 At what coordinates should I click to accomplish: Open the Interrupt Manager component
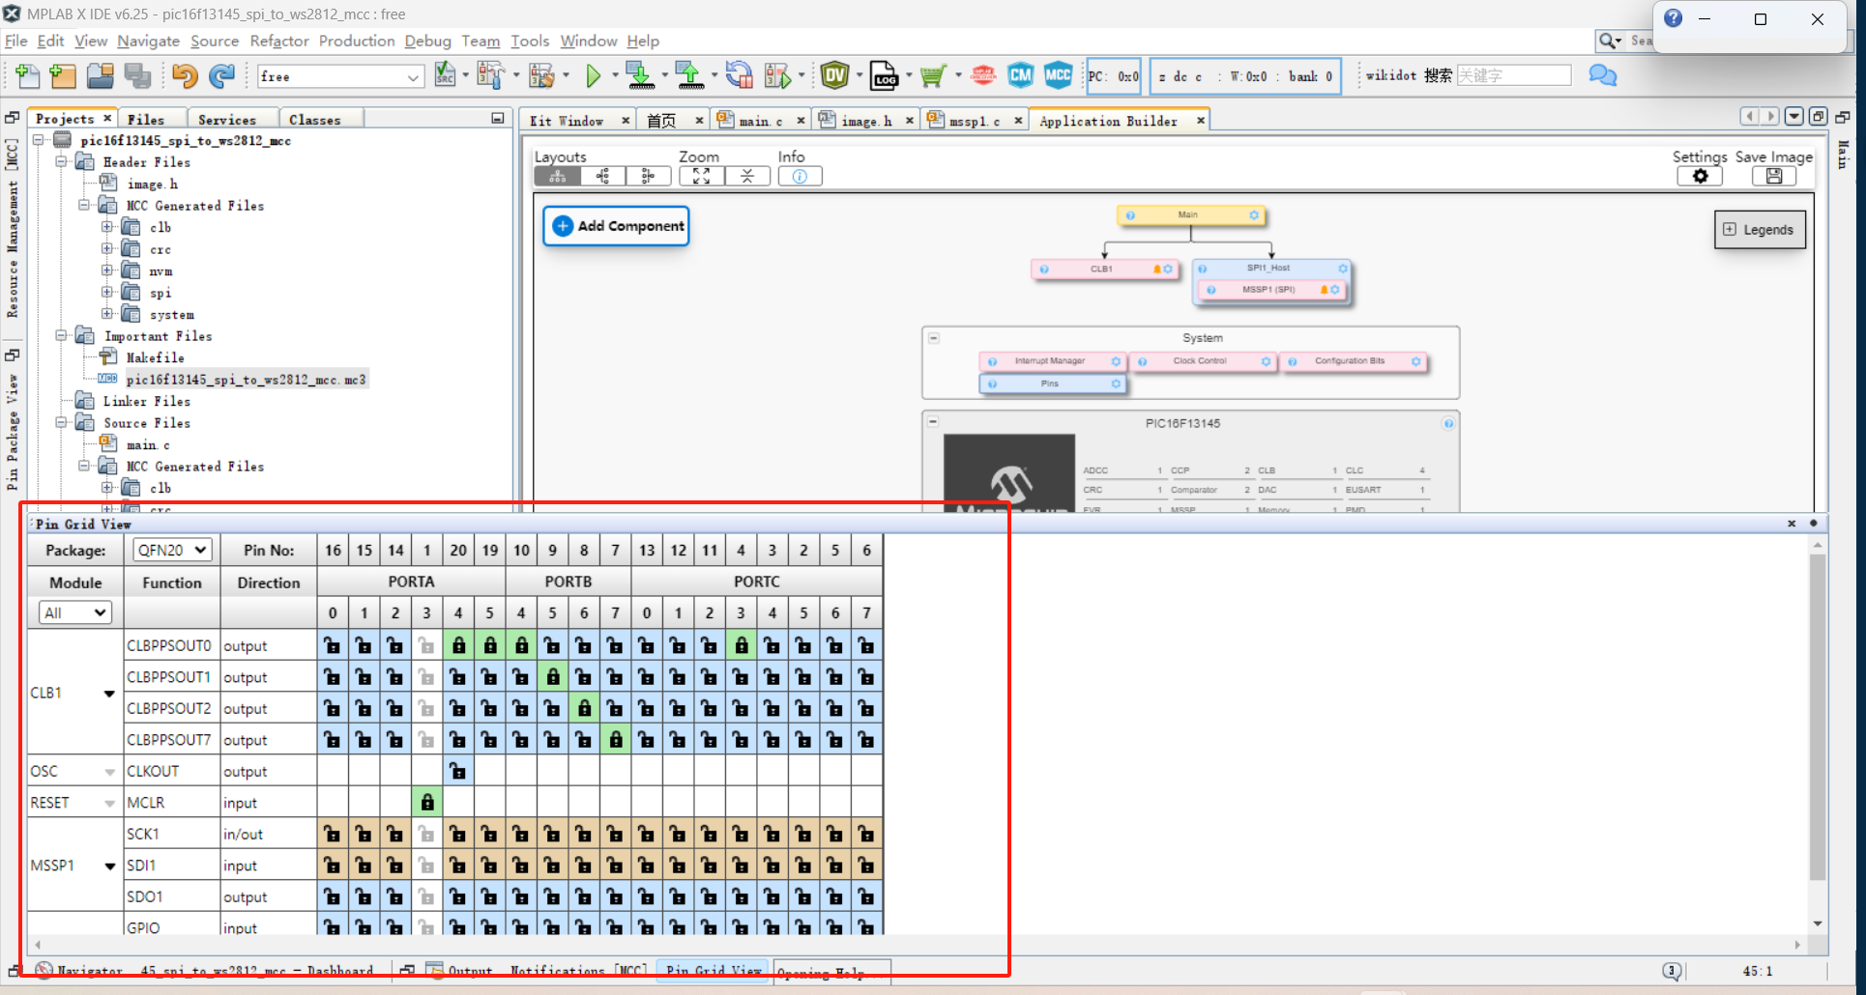pyautogui.click(x=1052, y=361)
